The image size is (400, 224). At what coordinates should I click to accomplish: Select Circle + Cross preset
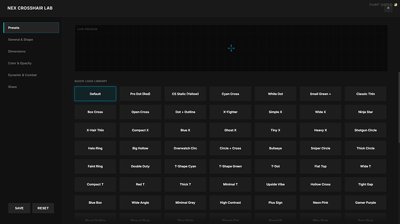(230, 148)
